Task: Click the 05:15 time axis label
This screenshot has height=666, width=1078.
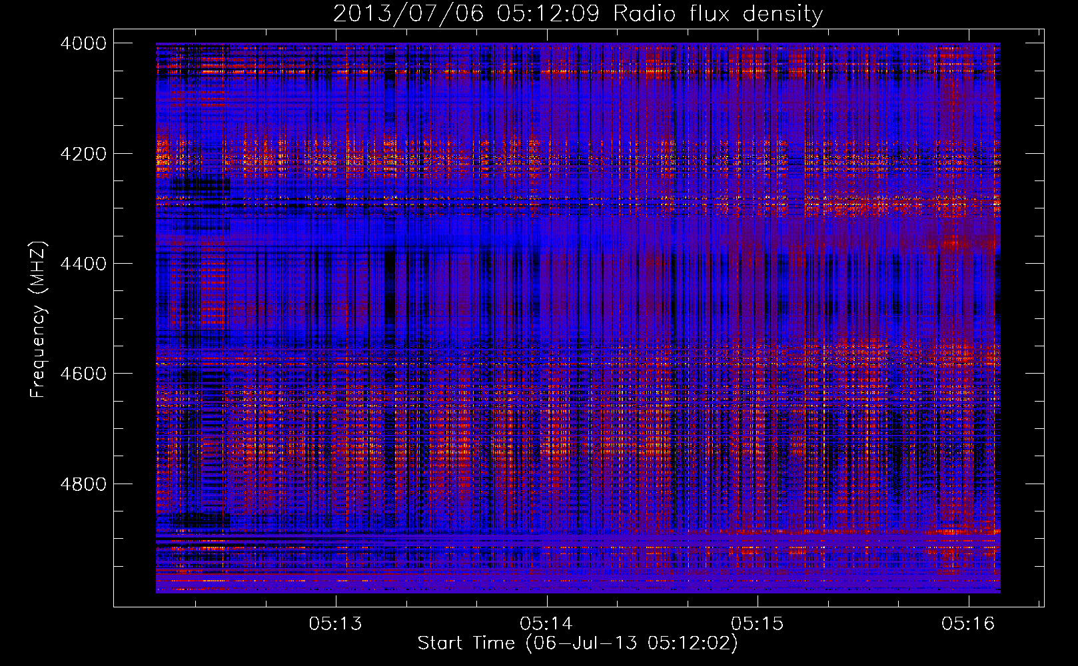Action: pos(758,624)
